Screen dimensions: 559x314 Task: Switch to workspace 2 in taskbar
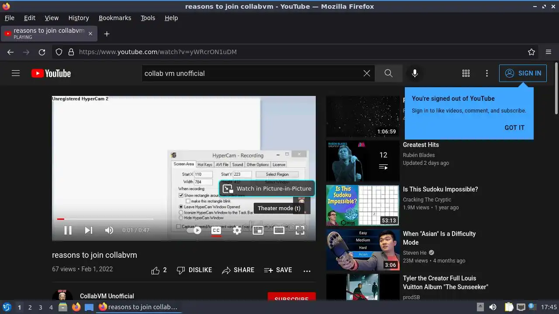coord(30,307)
